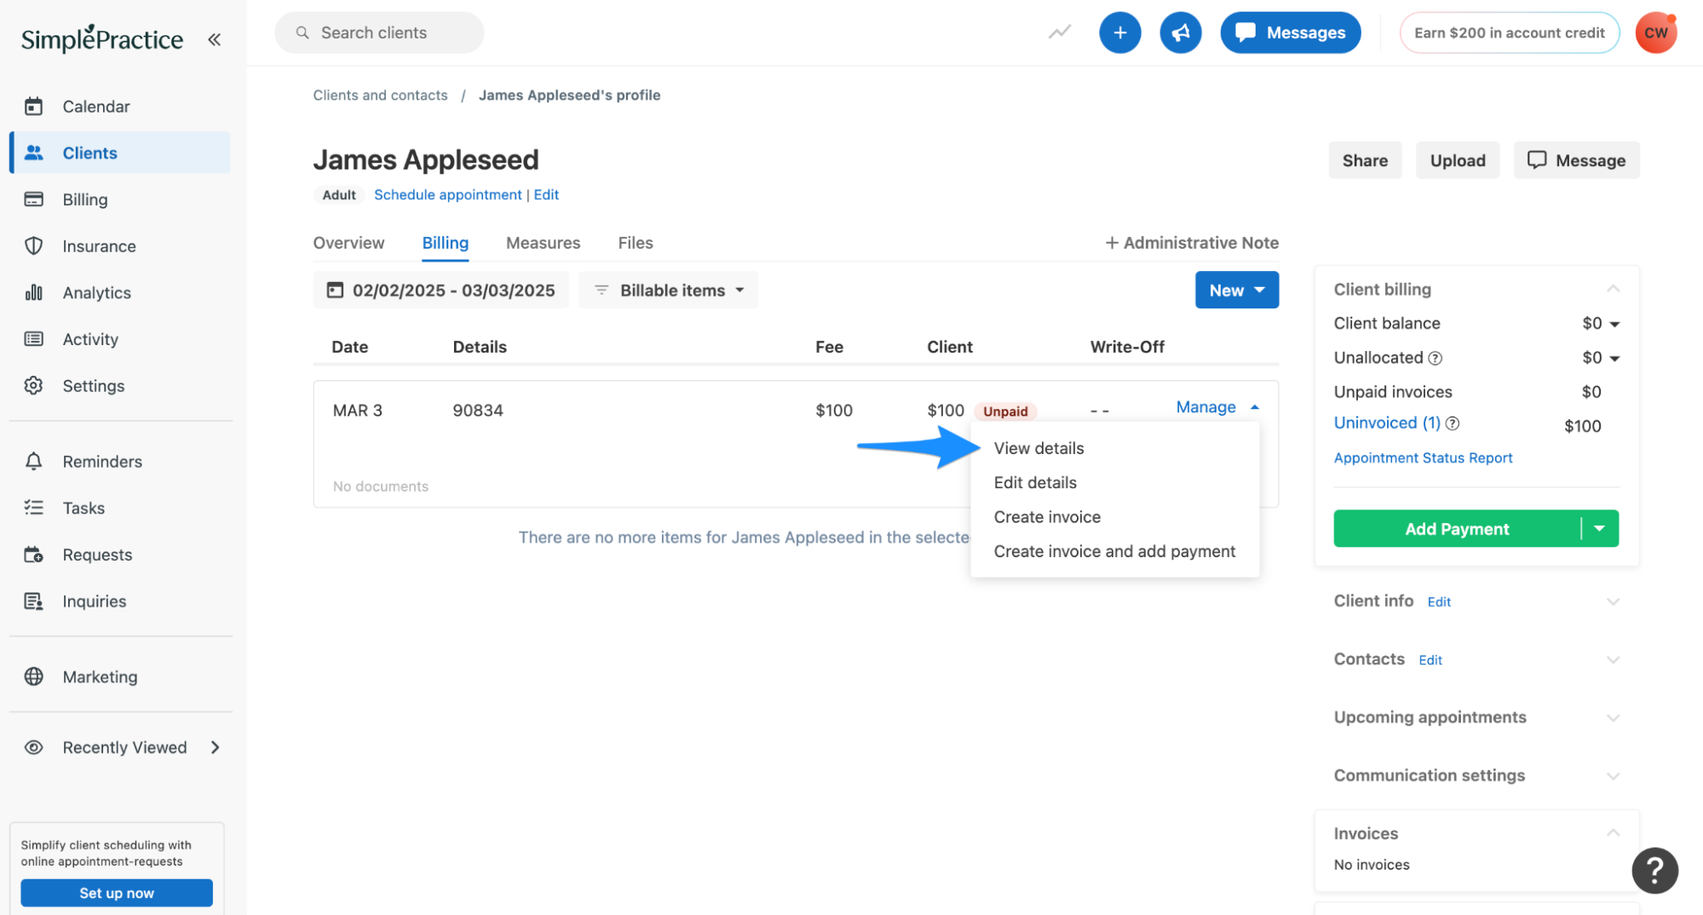Screen dimensions: 1703x915
Task: Open the New dropdown button
Action: [1236, 291]
